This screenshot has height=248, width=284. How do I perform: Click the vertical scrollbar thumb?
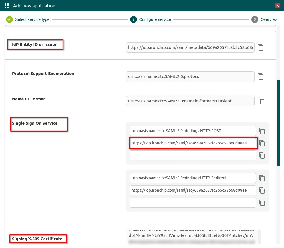279,123
